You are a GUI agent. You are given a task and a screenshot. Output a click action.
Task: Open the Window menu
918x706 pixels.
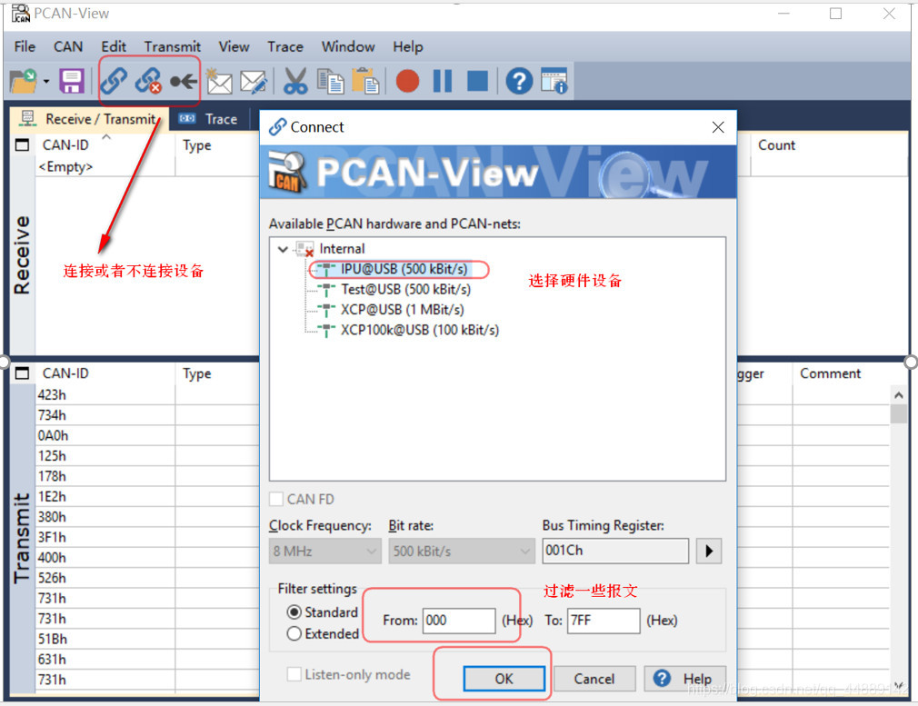[x=348, y=46]
